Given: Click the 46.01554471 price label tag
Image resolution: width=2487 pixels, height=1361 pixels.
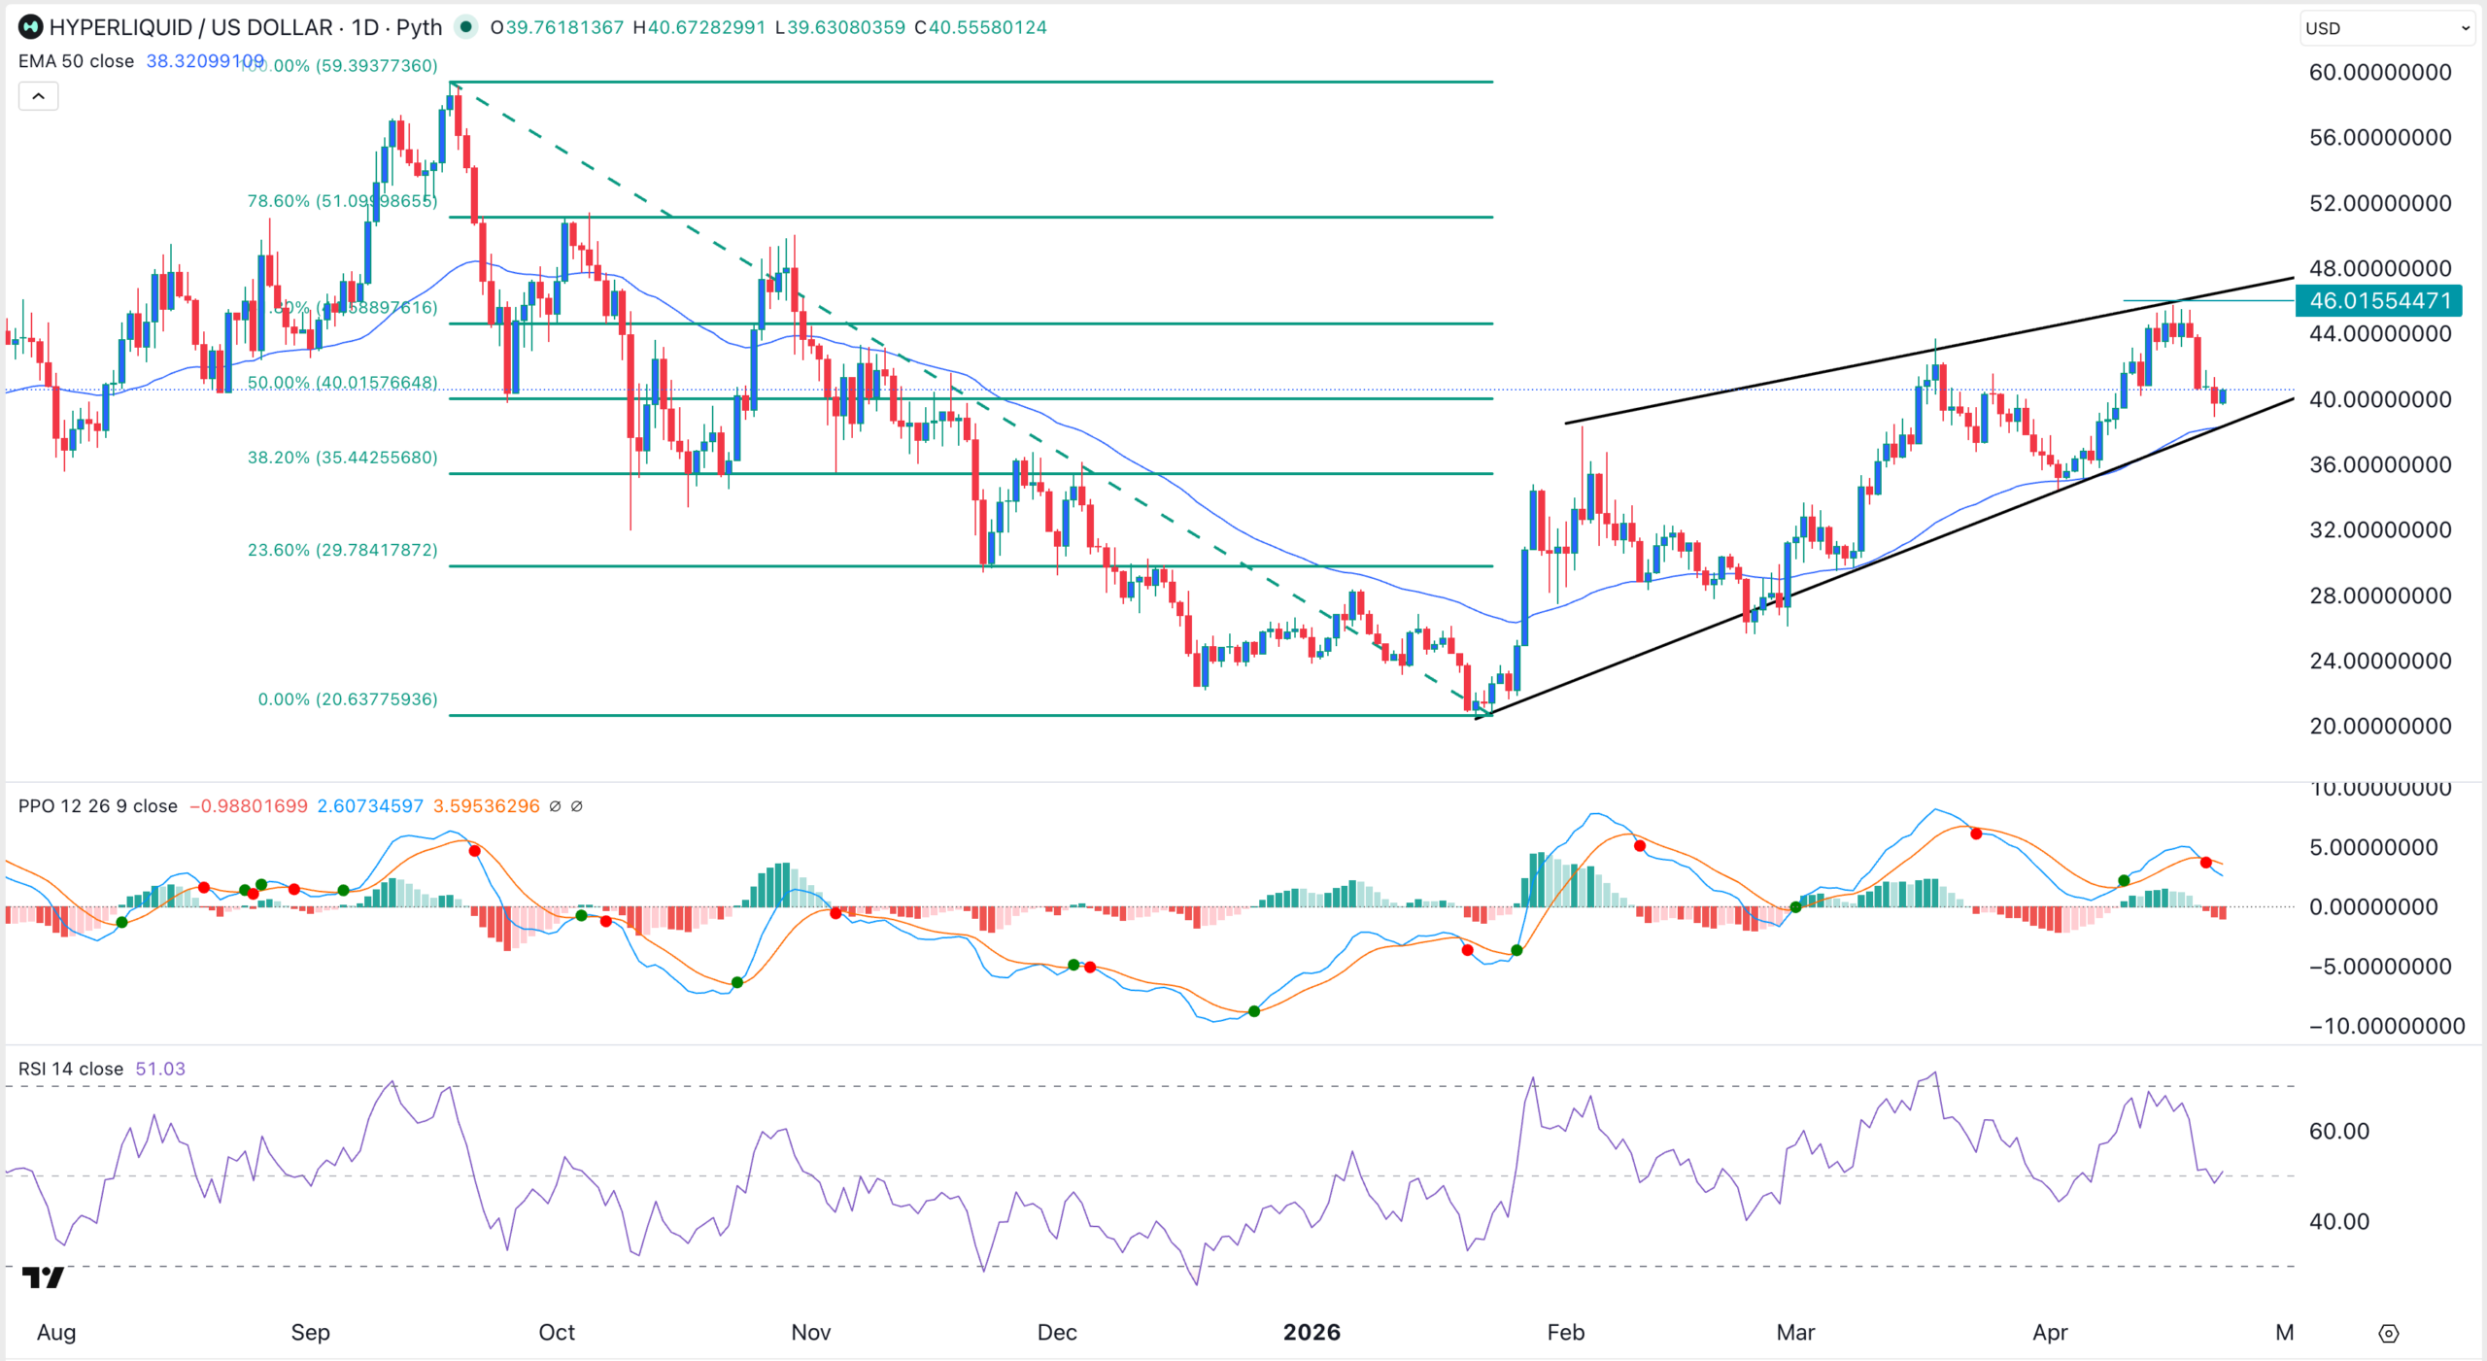Looking at the screenshot, I should [2378, 300].
